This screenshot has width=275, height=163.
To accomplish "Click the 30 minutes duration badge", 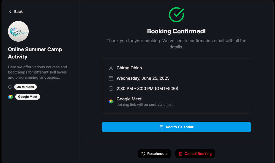I will click(25, 87).
